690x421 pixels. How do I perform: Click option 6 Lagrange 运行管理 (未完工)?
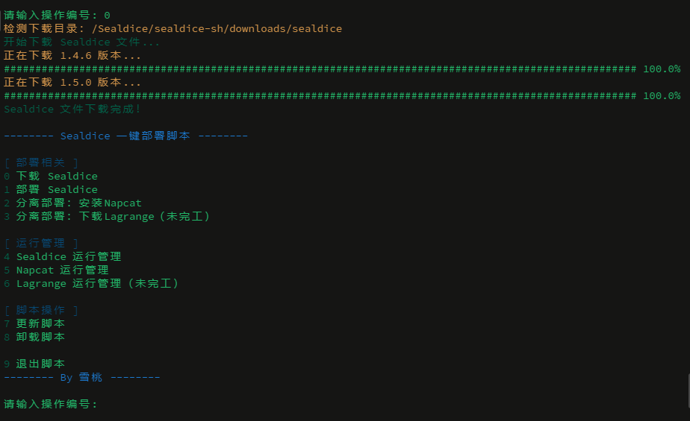click(97, 284)
